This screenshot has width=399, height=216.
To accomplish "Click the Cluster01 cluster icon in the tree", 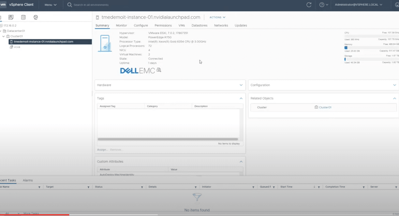I will [8, 36].
